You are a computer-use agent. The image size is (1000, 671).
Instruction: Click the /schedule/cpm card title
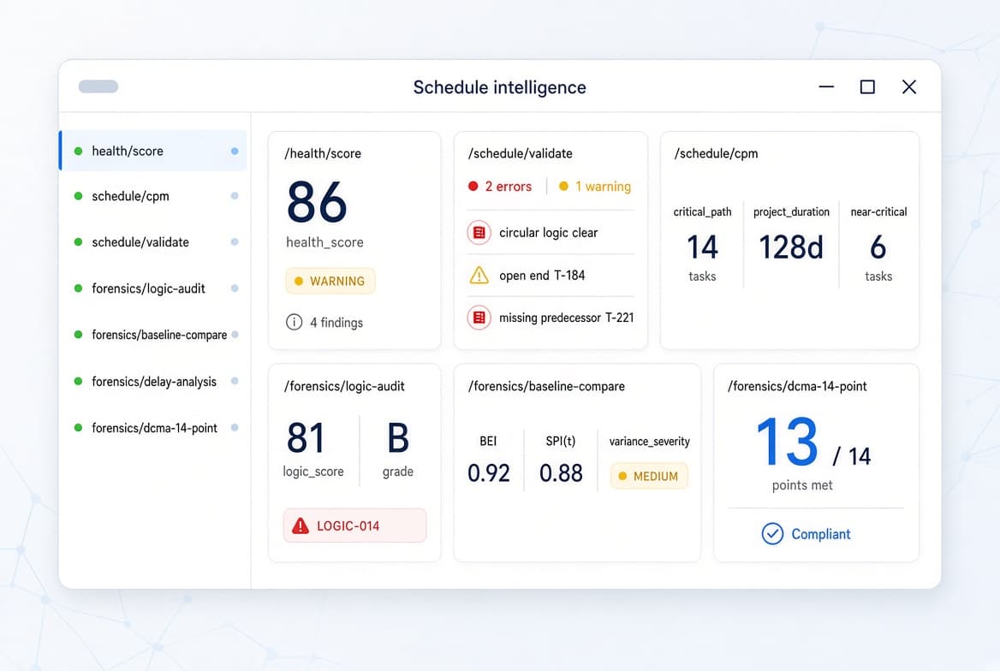pyautogui.click(x=717, y=154)
